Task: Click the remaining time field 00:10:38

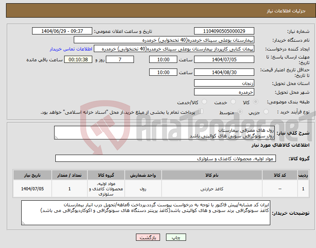Action: coord(78,59)
